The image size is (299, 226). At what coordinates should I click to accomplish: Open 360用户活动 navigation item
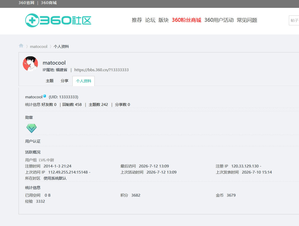click(219, 20)
